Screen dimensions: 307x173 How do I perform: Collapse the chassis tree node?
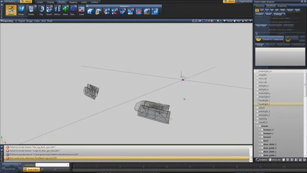click(x=258, y=126)
